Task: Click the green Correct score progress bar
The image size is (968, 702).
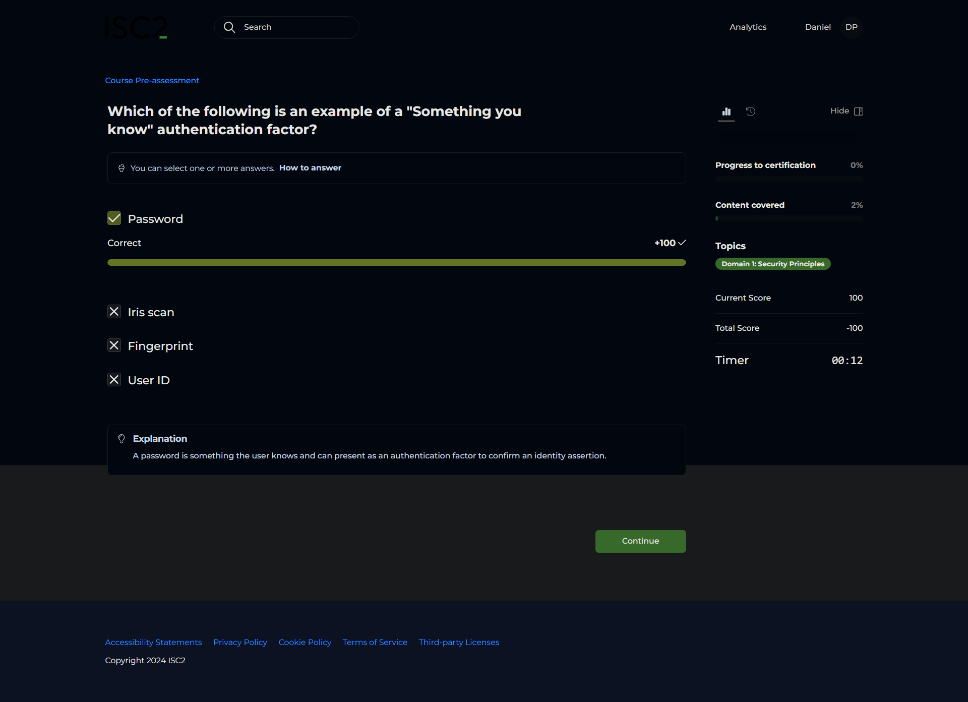Action: click(x=396, y=262)
